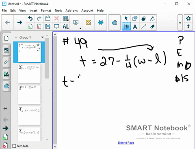This screenshot has height=149, width=195.
Task: Select the Pens tool
Action: pos(126,26)
